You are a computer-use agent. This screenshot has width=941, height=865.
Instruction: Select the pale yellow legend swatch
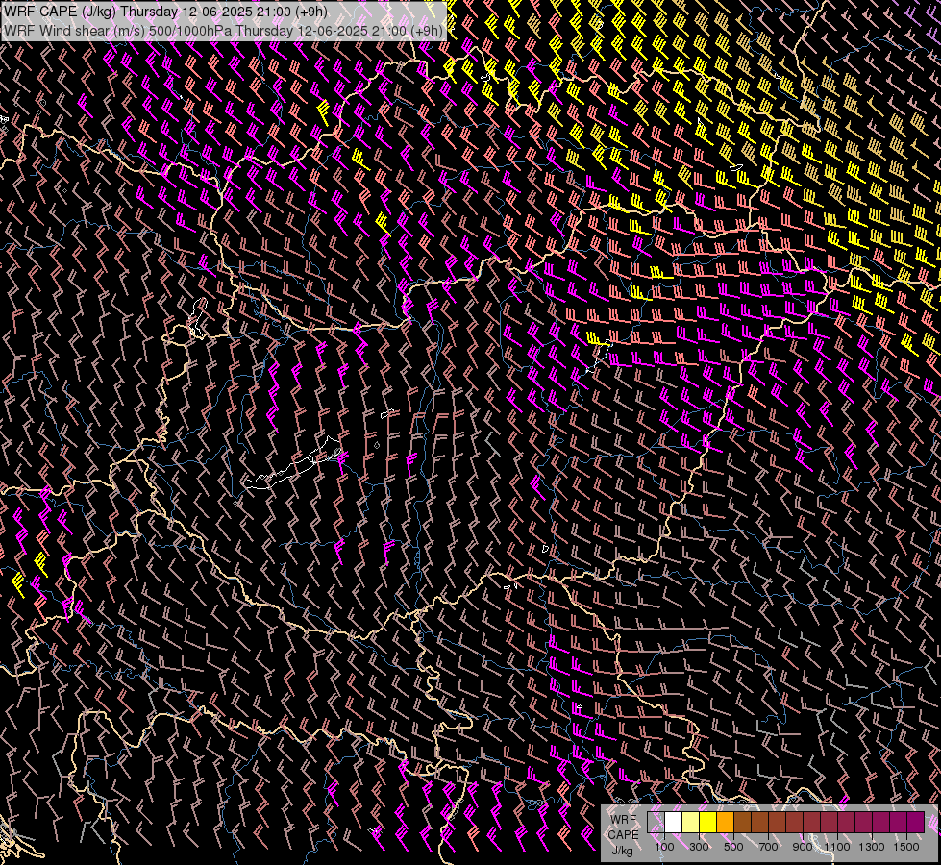click(x=691, y=823)
